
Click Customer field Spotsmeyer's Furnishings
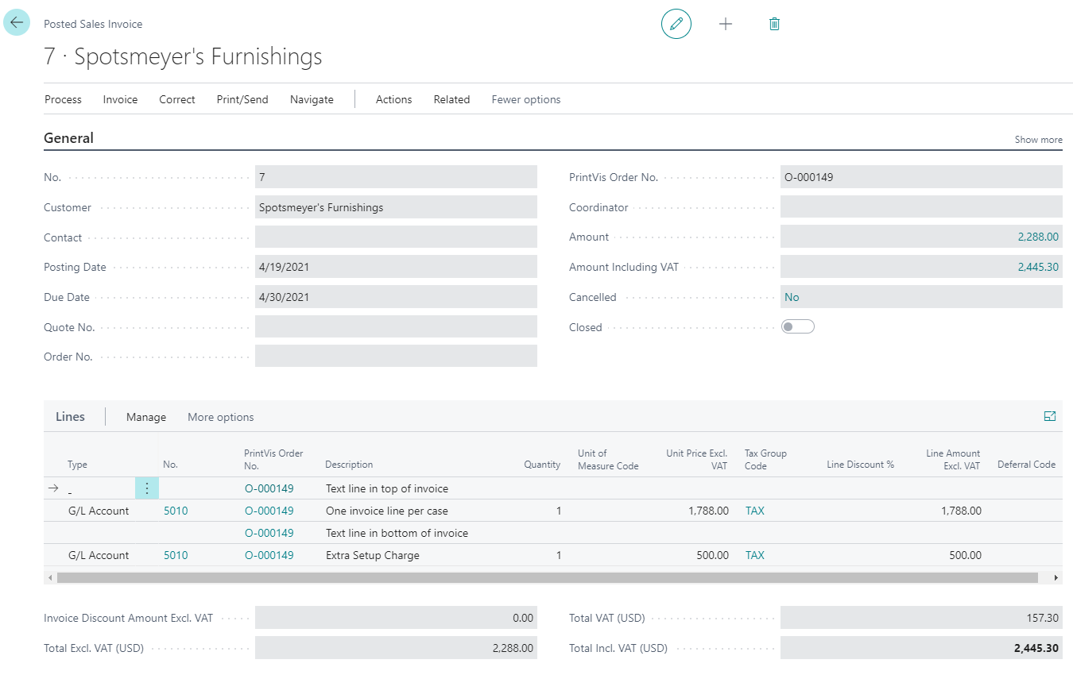coord(396,207)
